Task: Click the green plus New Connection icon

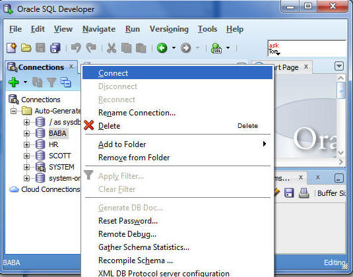Action: (x=14, y=82)
